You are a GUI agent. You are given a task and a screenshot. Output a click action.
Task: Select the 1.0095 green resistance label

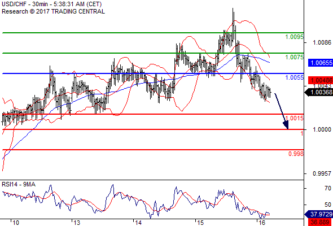(295, 37)
